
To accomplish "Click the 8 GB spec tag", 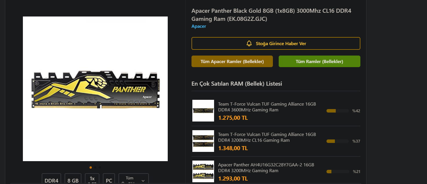I will tap(73, 179).
